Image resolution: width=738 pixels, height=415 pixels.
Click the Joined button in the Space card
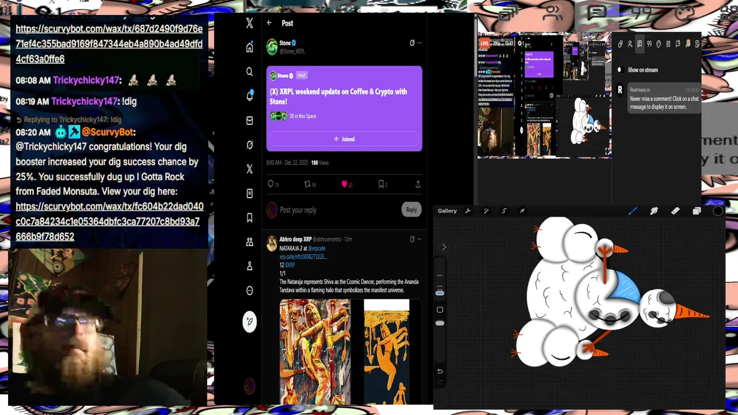point(344,139)
